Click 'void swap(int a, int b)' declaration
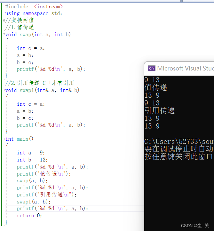The width and height of the screenshot is (214, 231). click(x=38, y=35)
